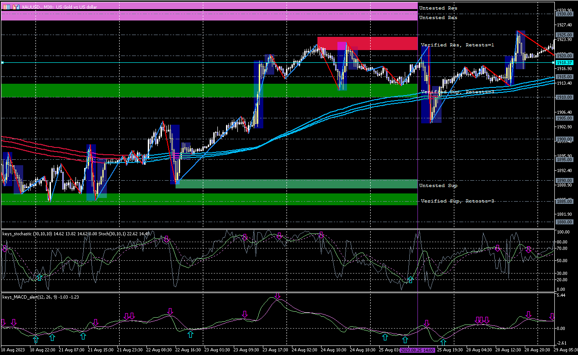578x355 pixels.
Task: Click the 1885.00 price level tag
Action: (564, 201)
